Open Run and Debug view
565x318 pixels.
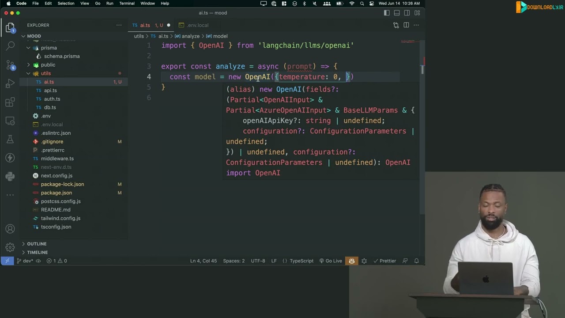[10, 83]
